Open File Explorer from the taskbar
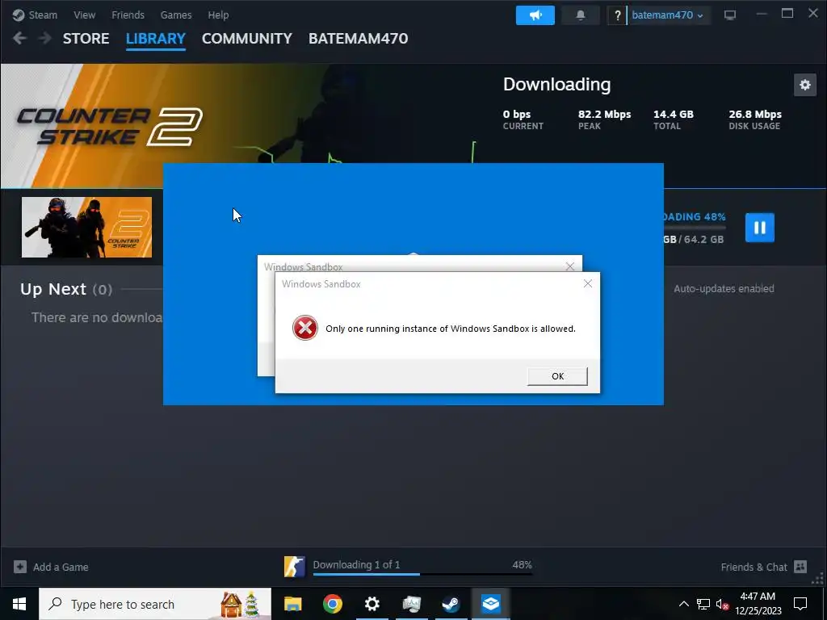827x620 pixels. (x=292, y=604)
